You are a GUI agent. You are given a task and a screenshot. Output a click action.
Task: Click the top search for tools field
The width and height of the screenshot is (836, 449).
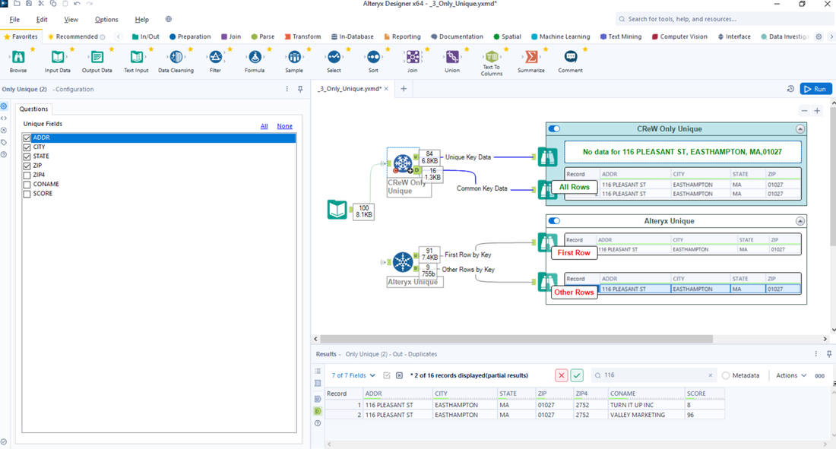pyautogui.click(x=725, y=19)
